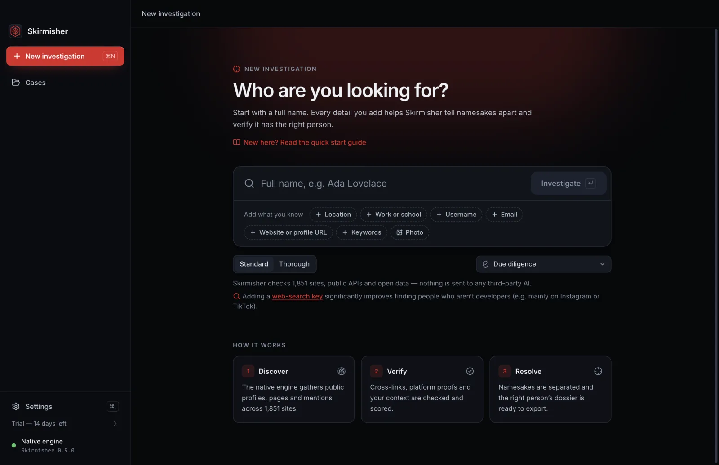Screen dimensions: 719x465
Task: Go to Cases in the sidebar
Action: point(65,83)
